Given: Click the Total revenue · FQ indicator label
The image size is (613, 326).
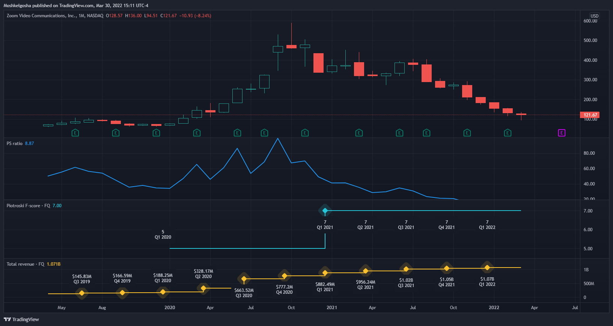Looking at the screenshot, I should click(x=25, y=264).
